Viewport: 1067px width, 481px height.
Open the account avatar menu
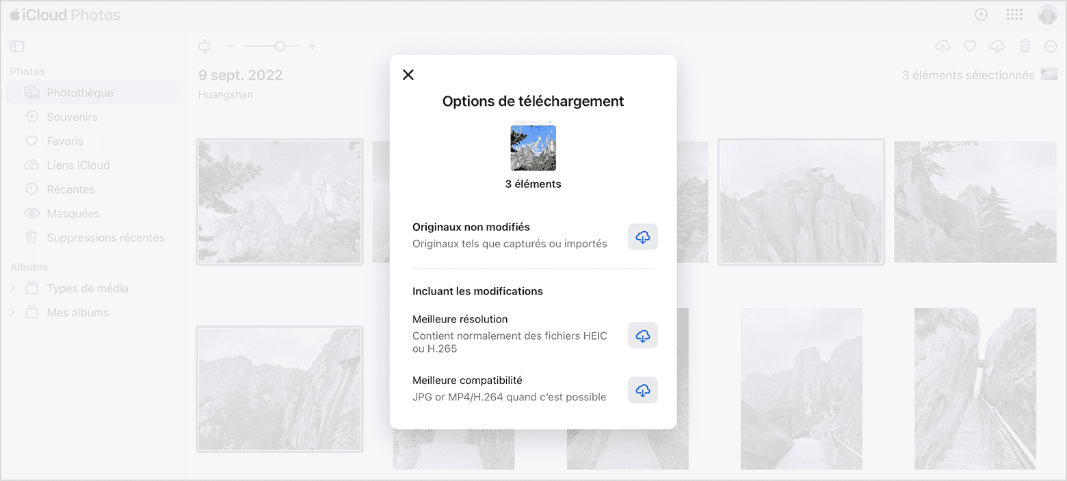click(x=1047, y=14)
